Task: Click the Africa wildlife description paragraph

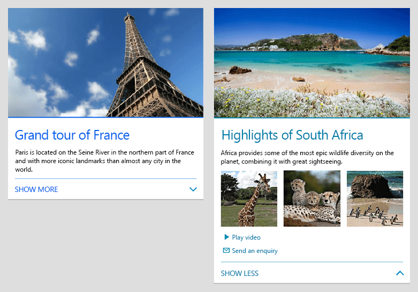Action: pyautogui.click(x=307, y=157)
